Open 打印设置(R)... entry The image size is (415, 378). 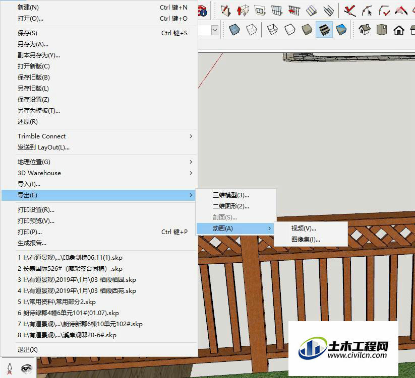pyautogui.click(x=99, y=210)
